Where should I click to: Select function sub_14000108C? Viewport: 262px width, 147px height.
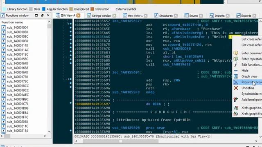coord(18,36)
